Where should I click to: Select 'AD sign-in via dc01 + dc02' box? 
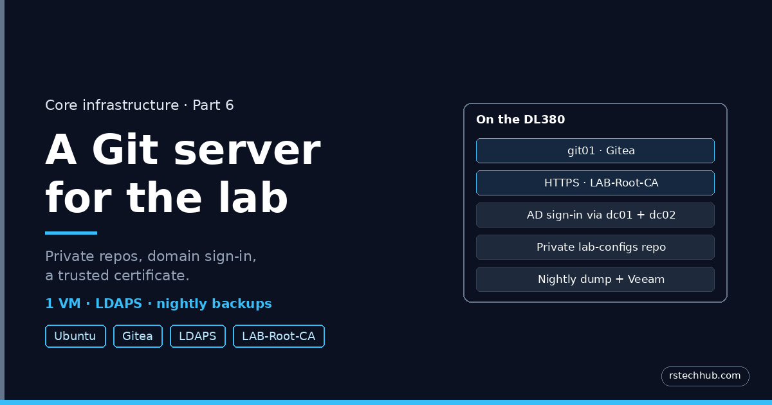(x=595, y=215)
